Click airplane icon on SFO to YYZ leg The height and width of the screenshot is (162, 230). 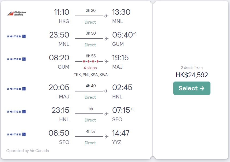(x=106, y=137)
